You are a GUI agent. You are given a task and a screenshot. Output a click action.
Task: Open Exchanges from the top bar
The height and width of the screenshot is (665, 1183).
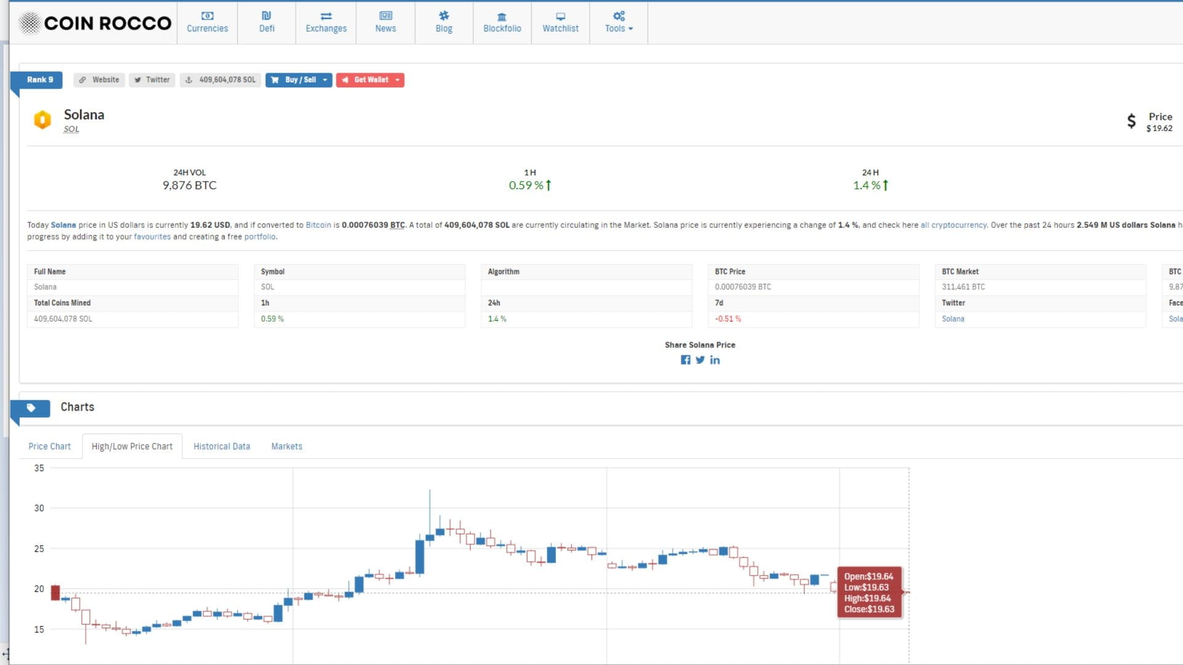coord(326,22)
